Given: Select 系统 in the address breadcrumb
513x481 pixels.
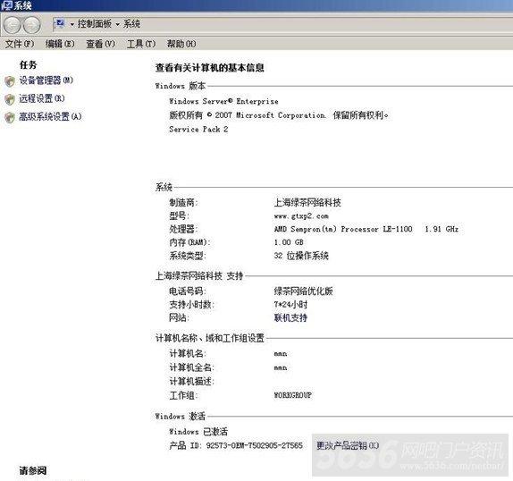Looking at the screenshot, I should [x=131, y=24].
